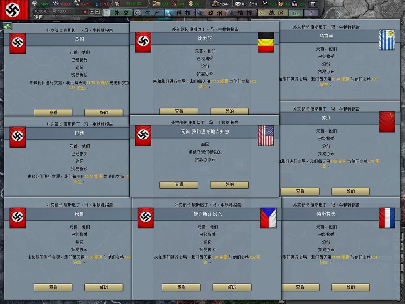The image size is (405, 304).
Task: Click the German flag in 英国 report
Action: point(17,43)
